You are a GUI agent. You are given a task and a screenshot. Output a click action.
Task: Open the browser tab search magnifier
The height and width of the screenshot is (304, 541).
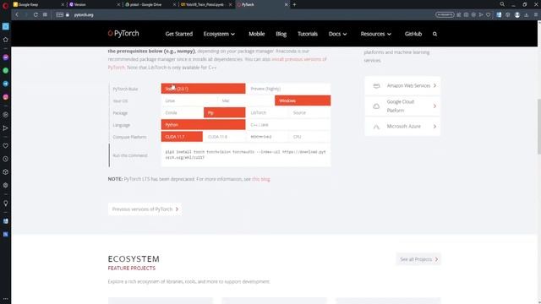coord(502,4)
